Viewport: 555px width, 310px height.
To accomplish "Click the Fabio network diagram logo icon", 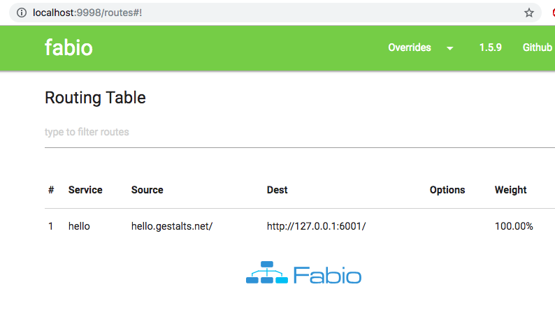I will (x=267, y=272).
